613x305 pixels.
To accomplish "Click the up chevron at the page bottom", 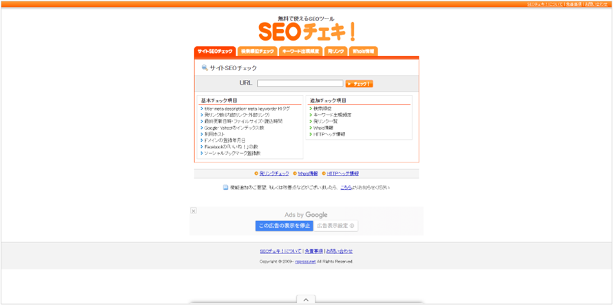I will click(x=306, y=299).
